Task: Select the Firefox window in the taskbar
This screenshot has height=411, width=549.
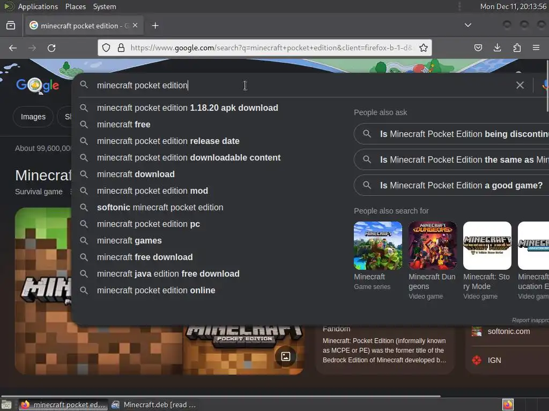Action: (63, 405)
